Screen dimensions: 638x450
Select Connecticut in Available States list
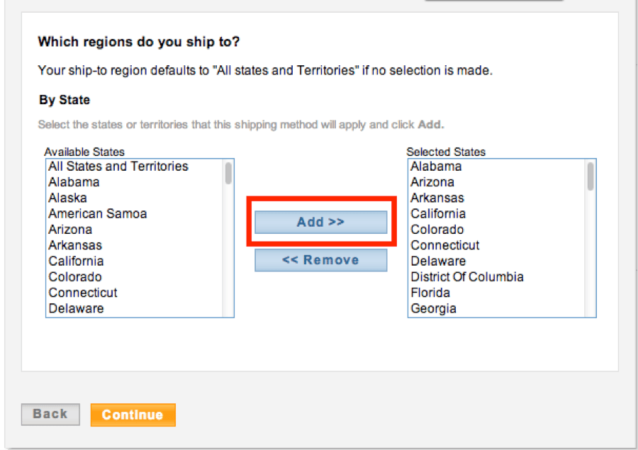pyautogui.click(x=83, y=293)
